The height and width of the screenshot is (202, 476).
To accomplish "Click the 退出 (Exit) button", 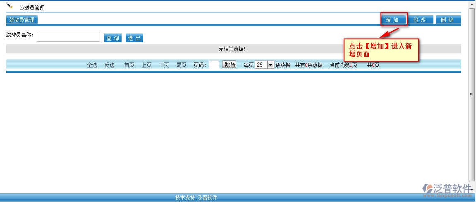I will 134,38.
